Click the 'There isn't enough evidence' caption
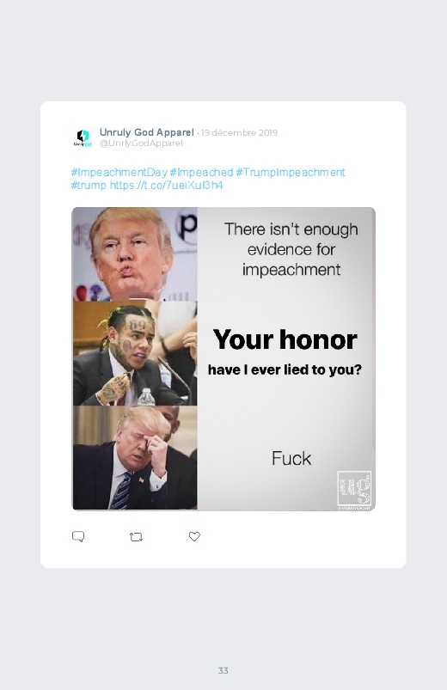 point(291,249)
